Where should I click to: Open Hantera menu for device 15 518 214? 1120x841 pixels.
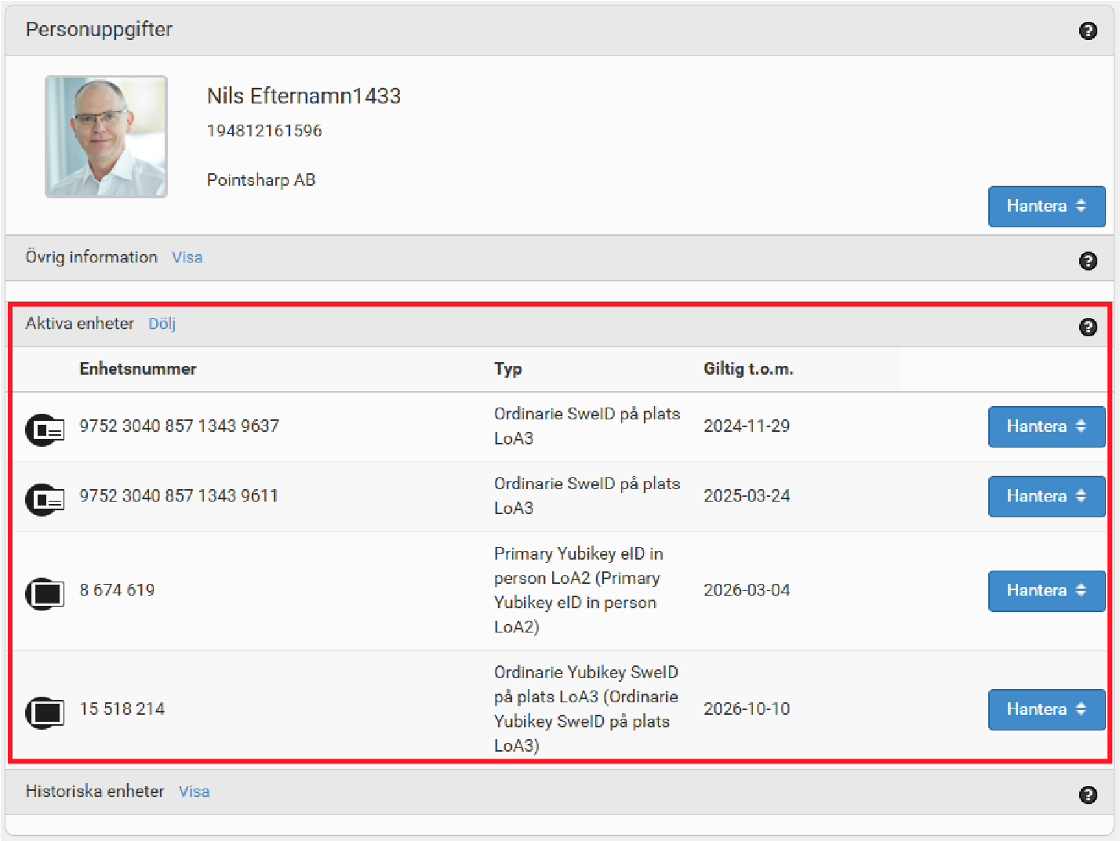coord(1045,709)
